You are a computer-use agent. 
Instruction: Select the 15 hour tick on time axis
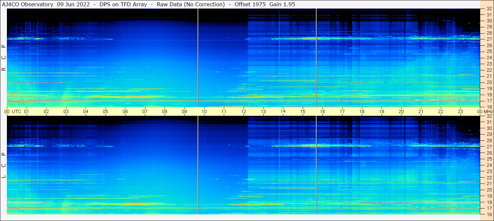303,111
